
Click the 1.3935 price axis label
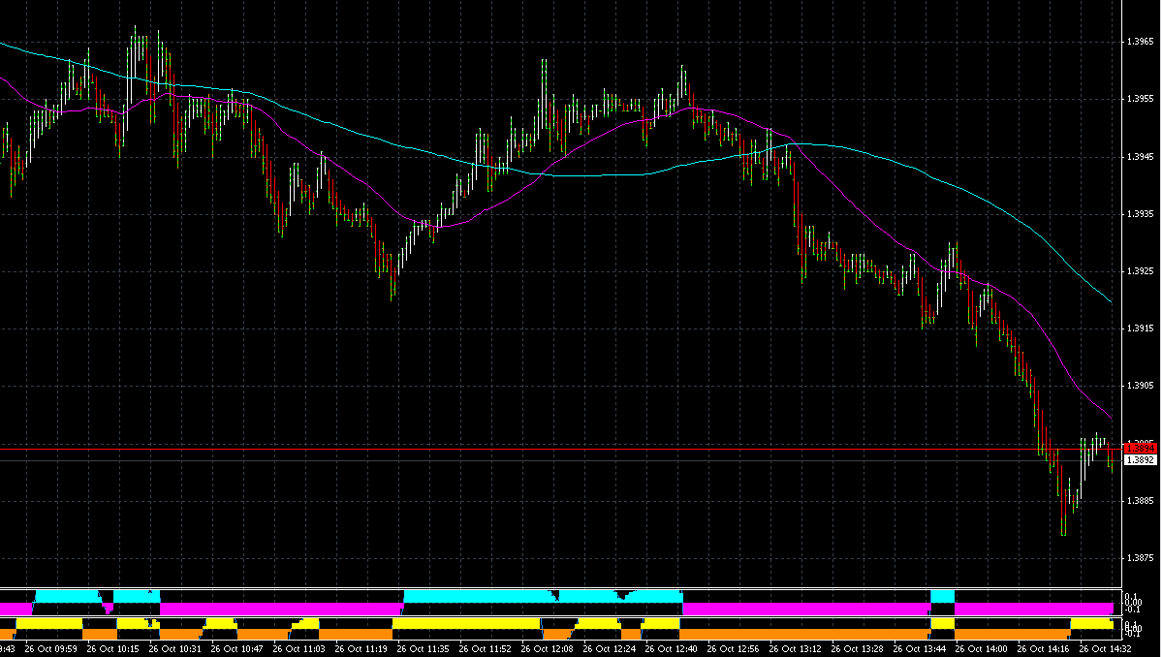pos(1140,214)
